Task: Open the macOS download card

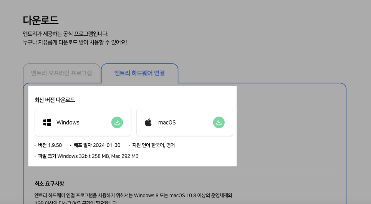Action: tap(185, 123)
